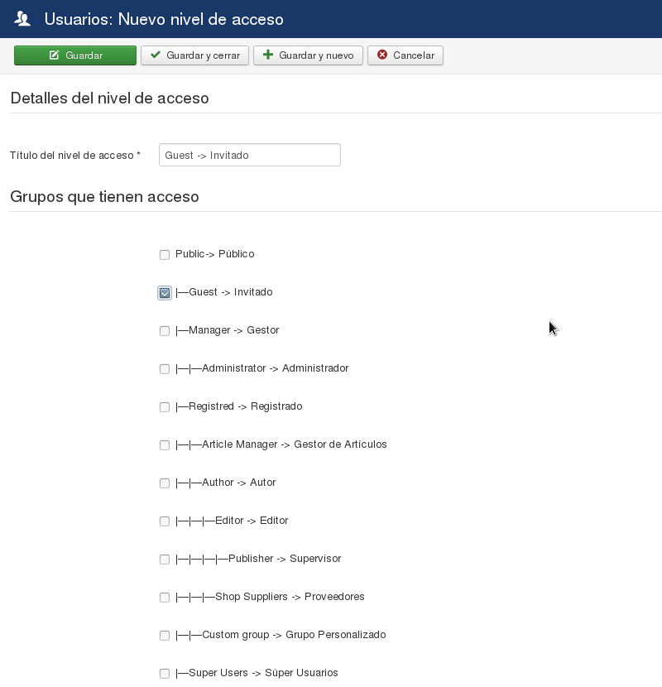Screen dimensions: 662x687
Task: Tick the Publisher -> Supervisor checkbox
Action: (165, 560)
